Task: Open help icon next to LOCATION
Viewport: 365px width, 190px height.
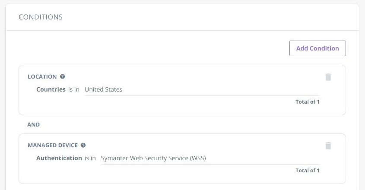Action: tap(63, 77)
